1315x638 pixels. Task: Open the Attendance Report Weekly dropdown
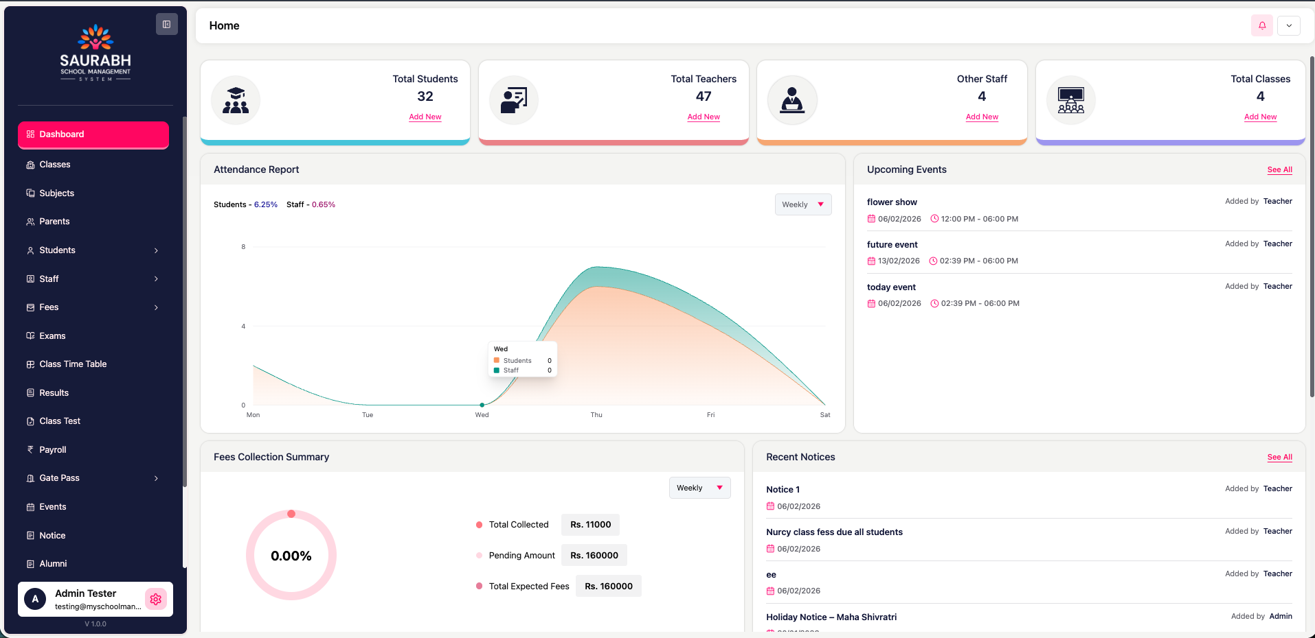[802, 204]
